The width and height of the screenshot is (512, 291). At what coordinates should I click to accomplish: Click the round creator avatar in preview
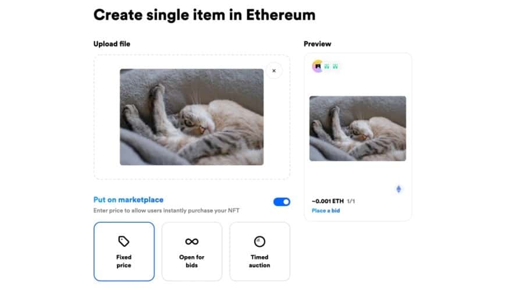tap(318, 66)
